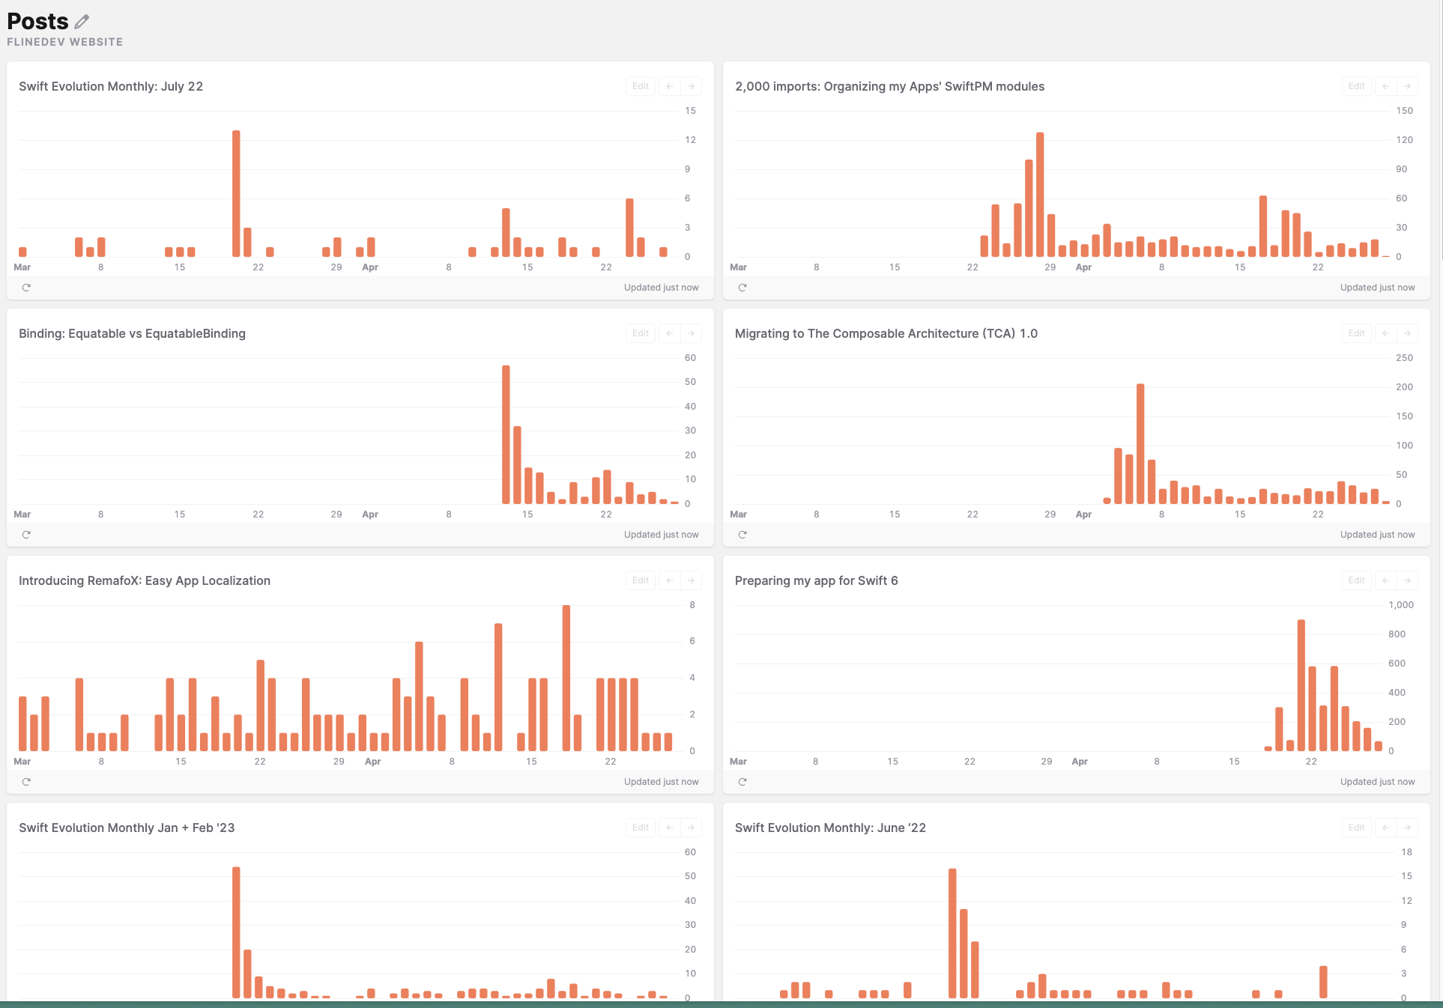This screenshot has height=1008, width=1443.
Task: Refresh the Migrating to TCA 1.0 chart
Action: click(742, 535)
